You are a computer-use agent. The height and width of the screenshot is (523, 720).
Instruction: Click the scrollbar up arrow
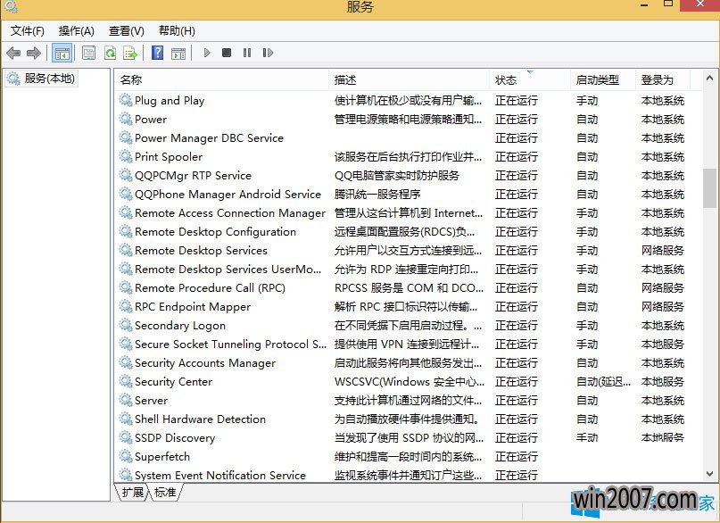coord(709,79)
